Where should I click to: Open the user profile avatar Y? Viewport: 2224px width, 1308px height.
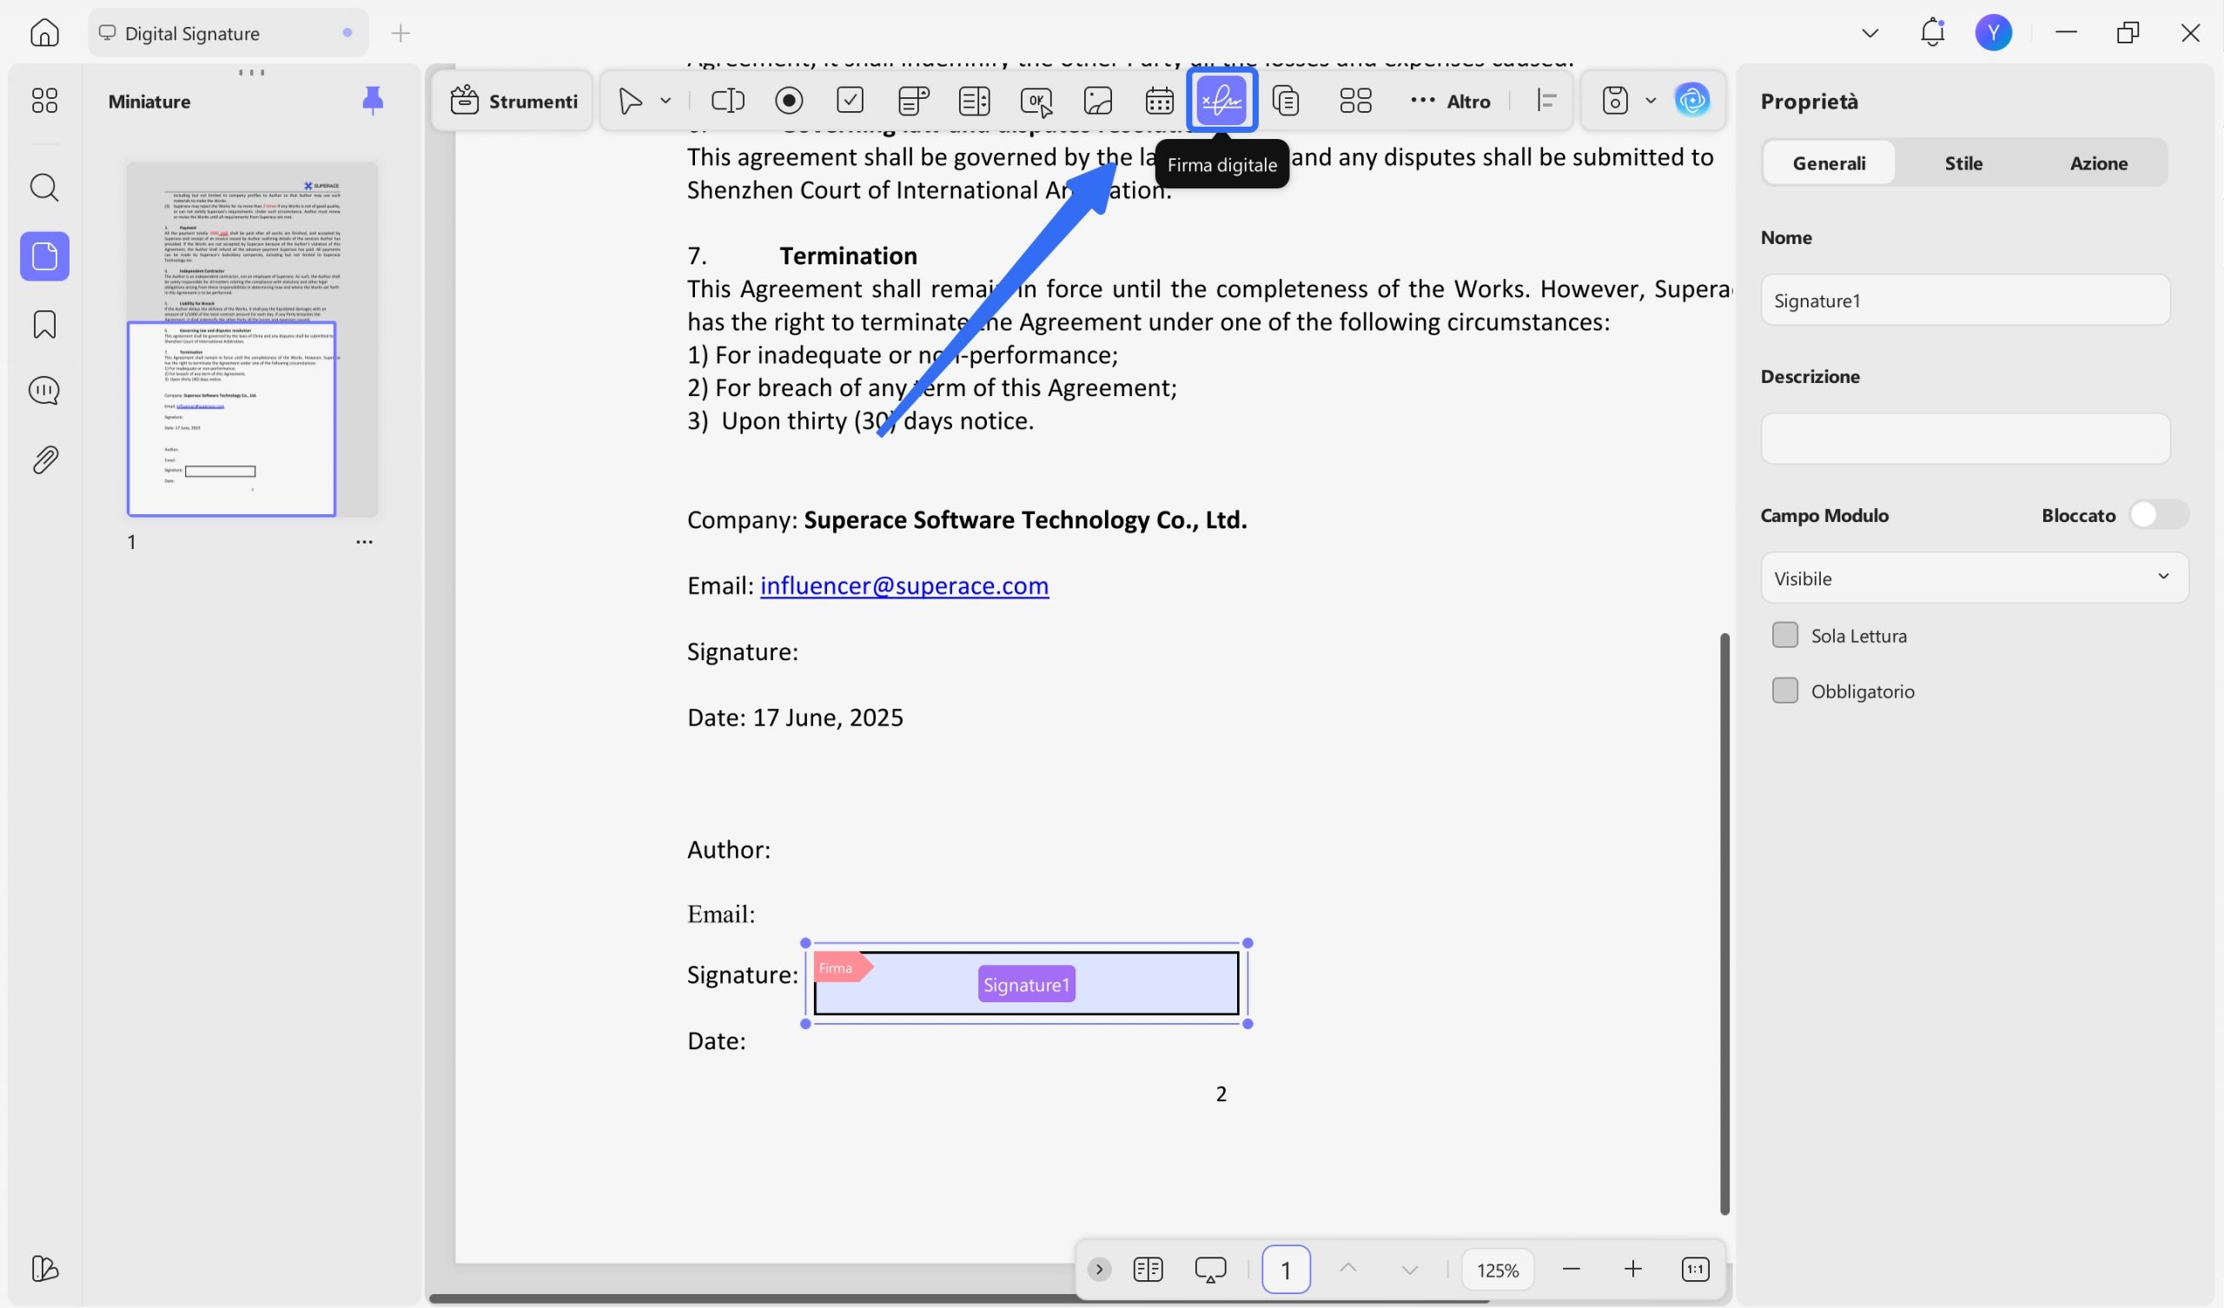click(x=1994, y=33)
